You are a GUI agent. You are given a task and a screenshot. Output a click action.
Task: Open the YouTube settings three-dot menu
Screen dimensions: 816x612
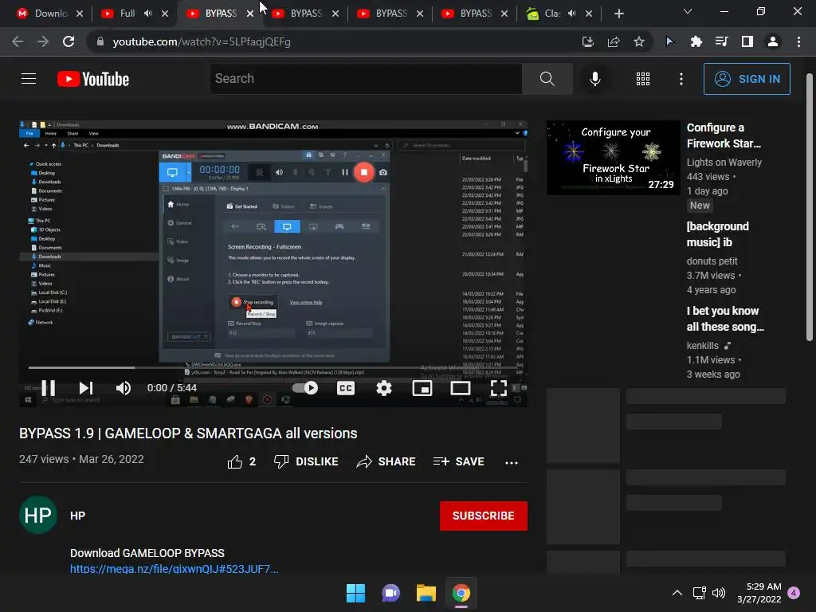point(681,79)
